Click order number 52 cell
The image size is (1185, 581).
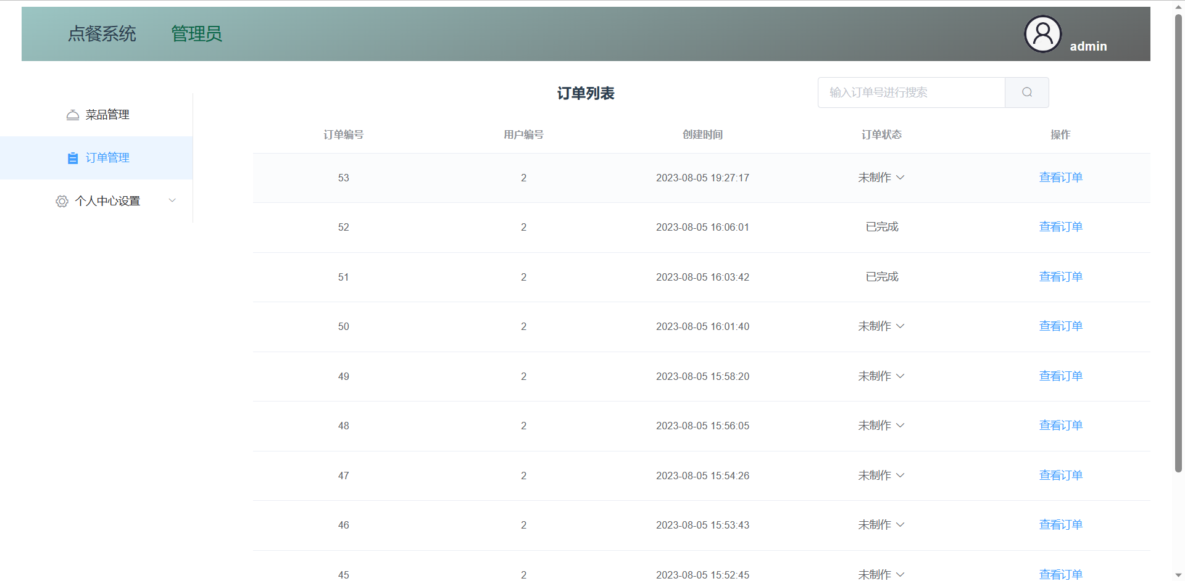(x=344, y=227)
